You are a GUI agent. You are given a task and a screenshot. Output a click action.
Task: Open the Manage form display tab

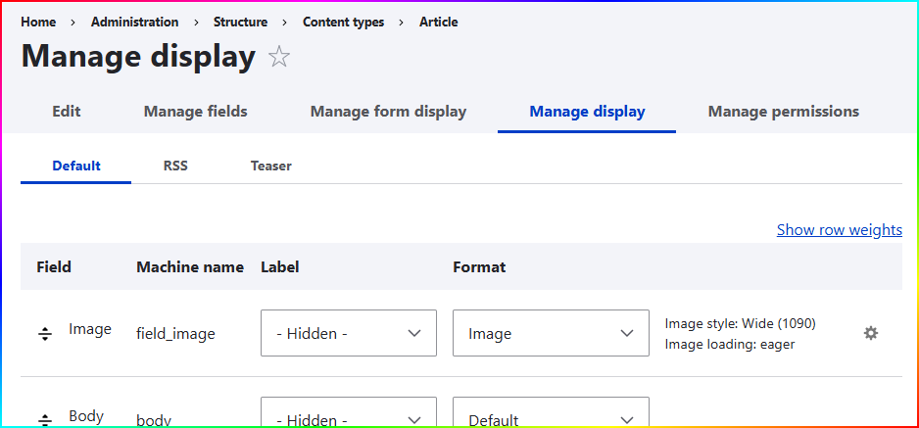pos(388,112)
